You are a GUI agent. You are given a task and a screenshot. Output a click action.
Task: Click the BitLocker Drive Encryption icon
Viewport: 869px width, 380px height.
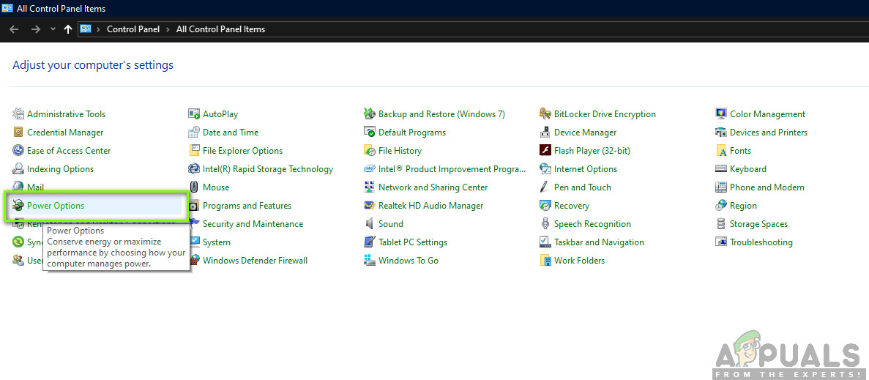pyautogui.click(x=545, y=114)
